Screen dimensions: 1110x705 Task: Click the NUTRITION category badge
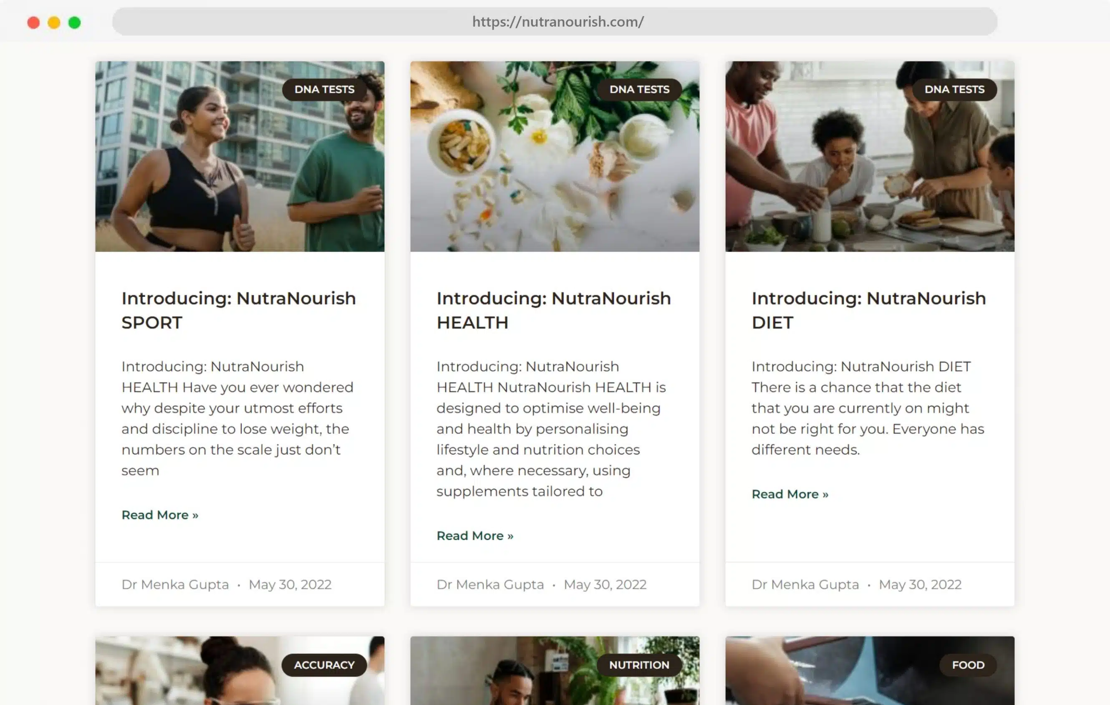(x=639, y=665)
